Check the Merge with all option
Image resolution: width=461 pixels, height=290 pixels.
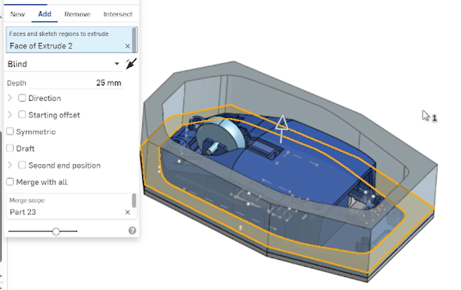tap(10, 182)
